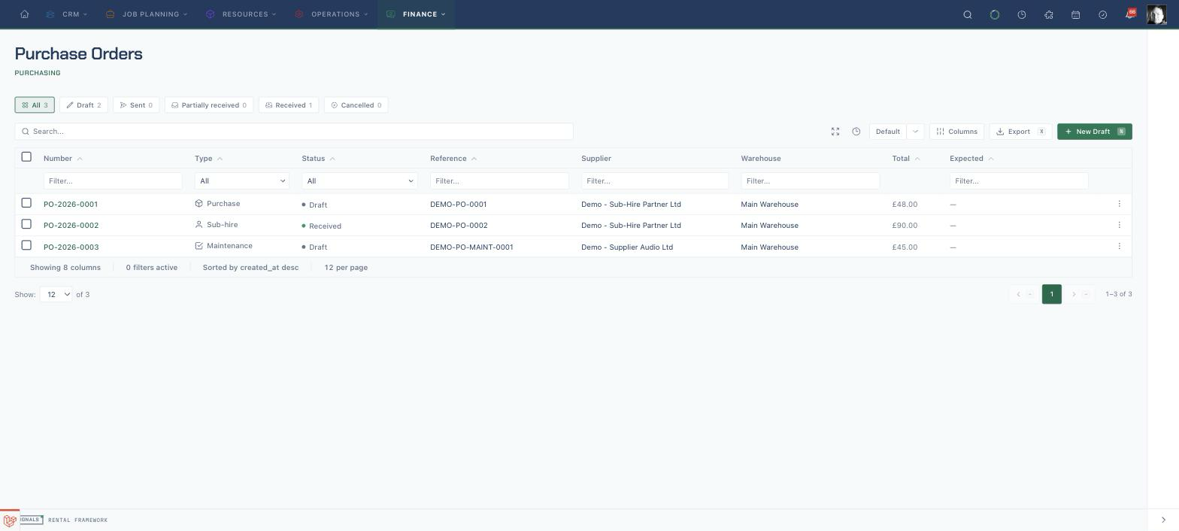Open the Status filter dropdown

click(359, 181)
